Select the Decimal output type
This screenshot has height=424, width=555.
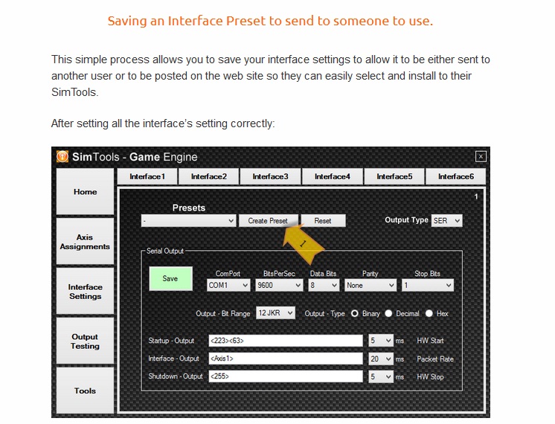point(388,314)
